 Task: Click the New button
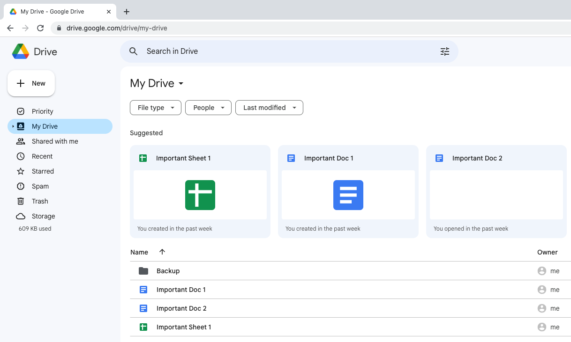tap(31, 83)
